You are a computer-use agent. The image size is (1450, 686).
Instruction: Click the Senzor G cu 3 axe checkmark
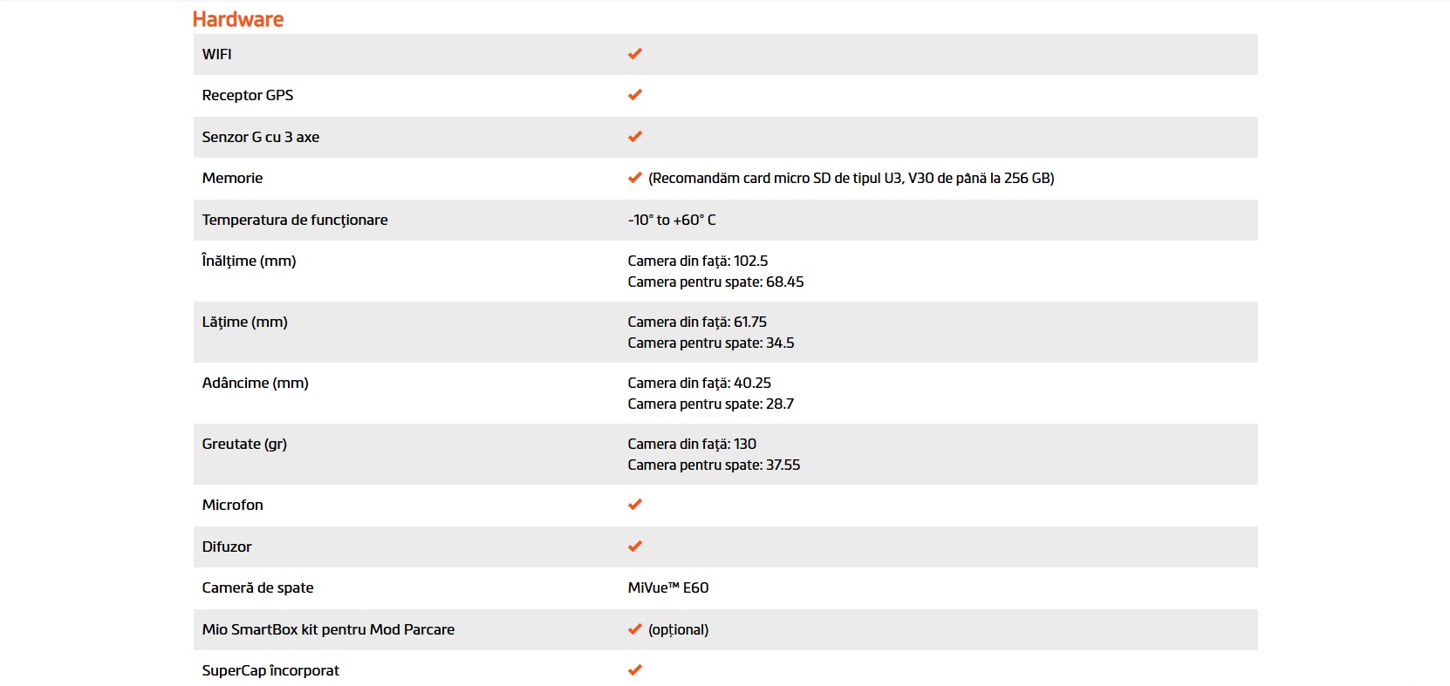click(x=635, y=137)
